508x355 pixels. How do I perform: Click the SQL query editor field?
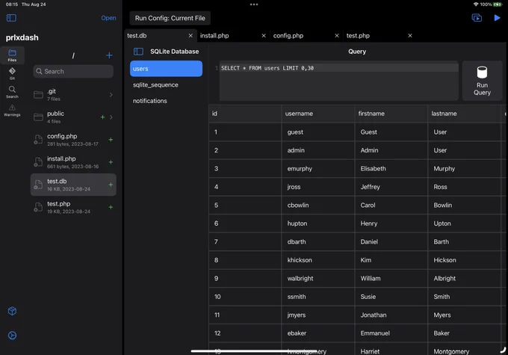(338, 81)
